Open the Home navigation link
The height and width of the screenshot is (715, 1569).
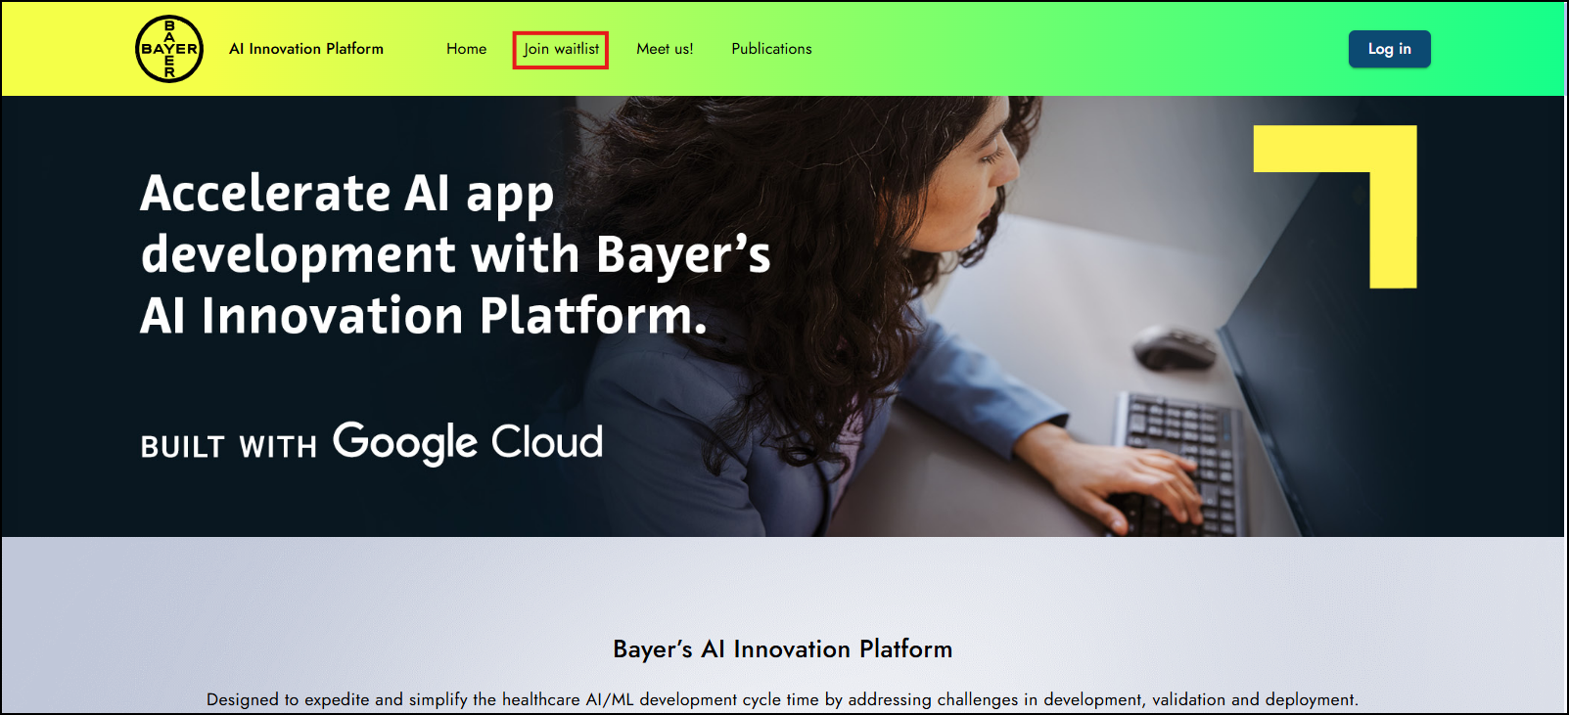466,49
